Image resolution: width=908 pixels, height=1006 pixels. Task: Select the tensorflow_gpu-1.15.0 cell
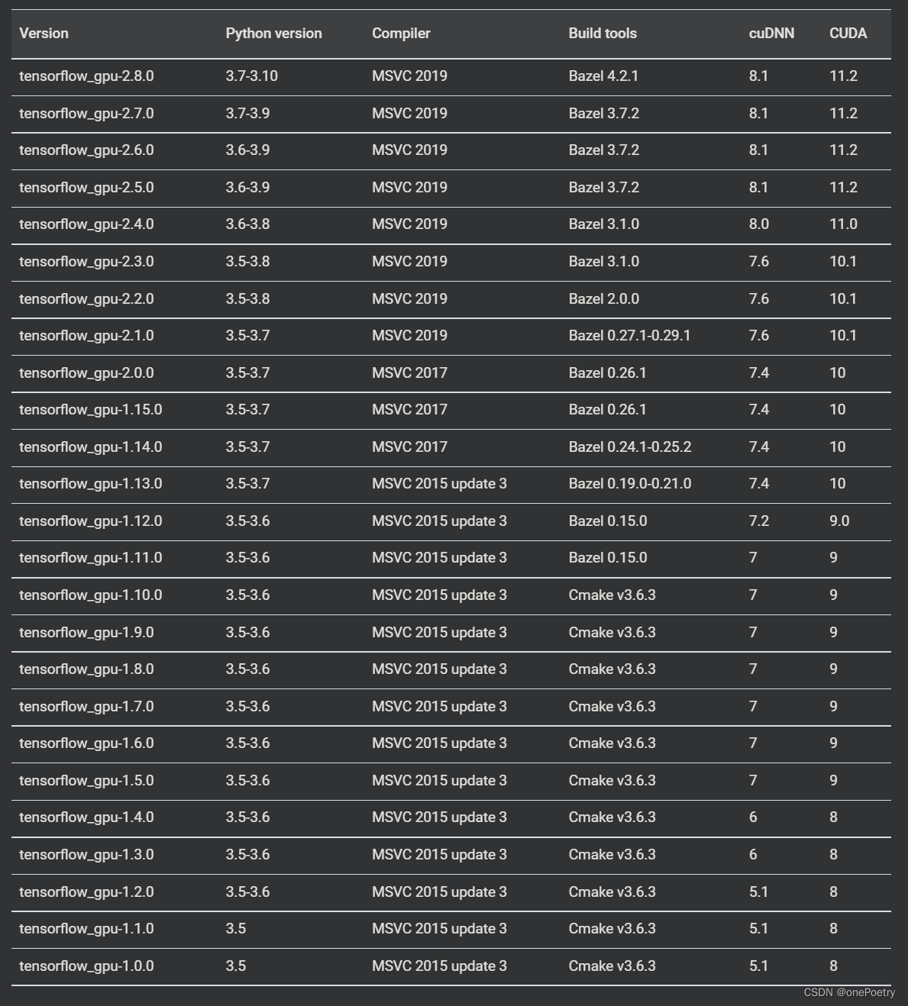(x=91, y=410)
